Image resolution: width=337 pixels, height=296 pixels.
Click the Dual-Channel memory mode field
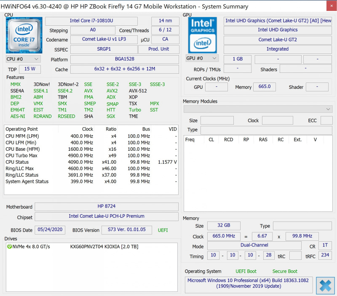coord(254,245)
